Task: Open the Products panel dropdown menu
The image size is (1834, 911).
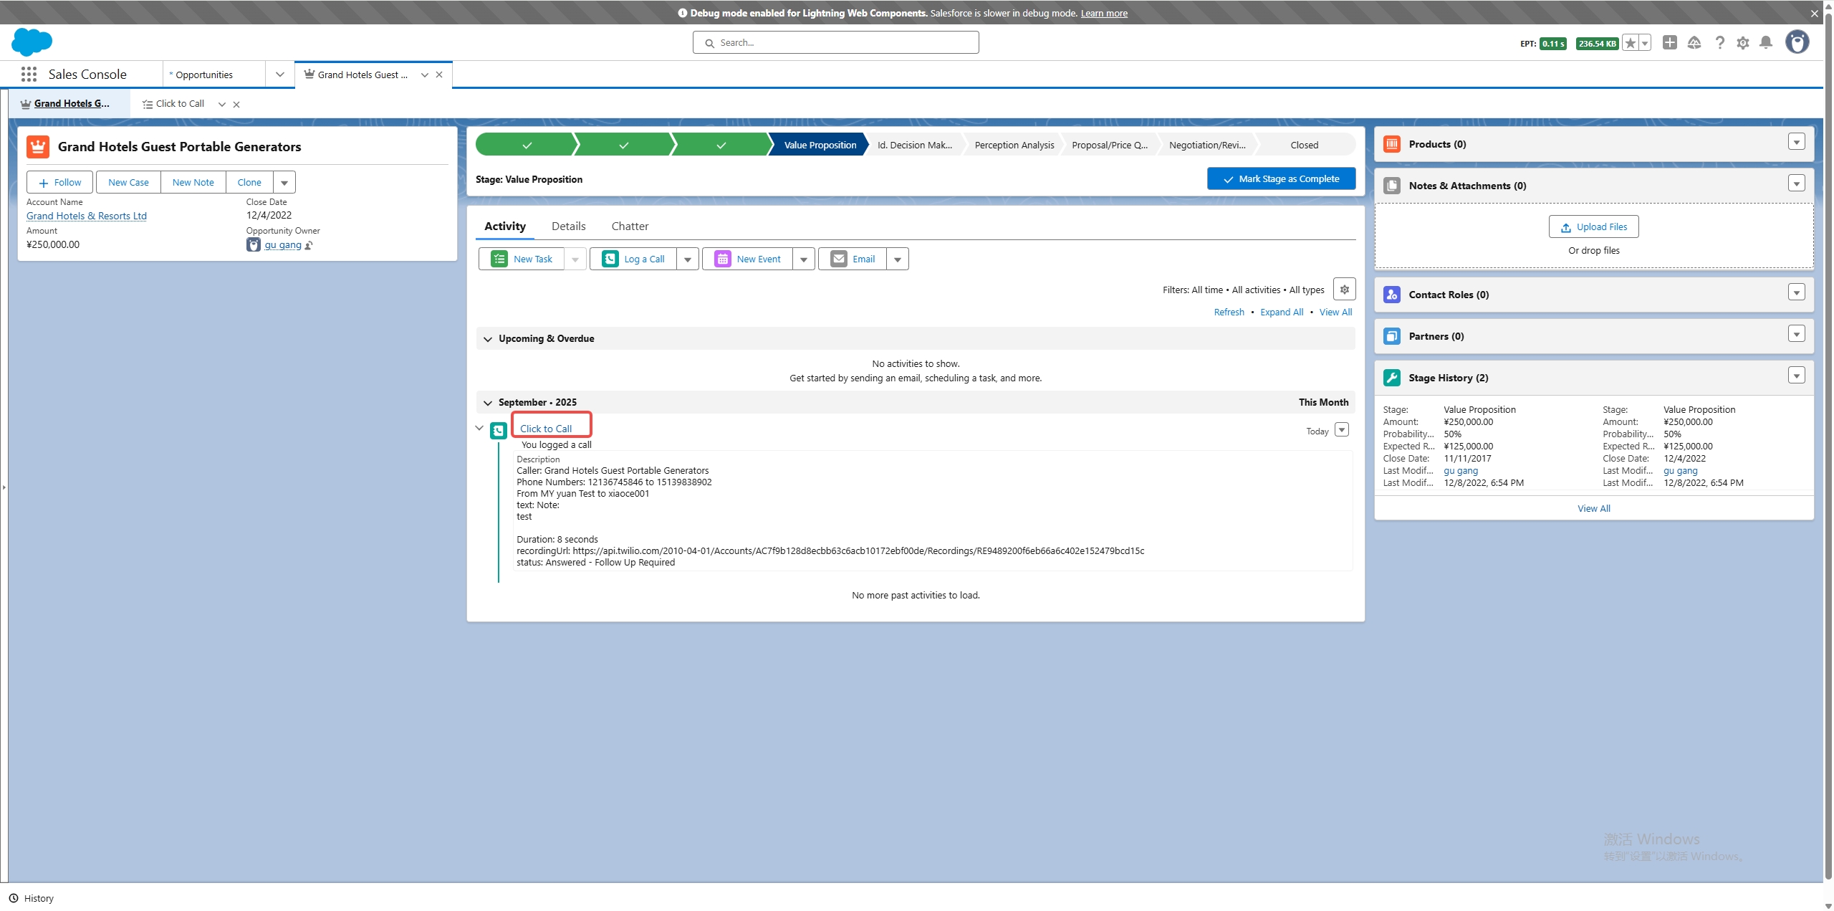Action: (1796, 142)
